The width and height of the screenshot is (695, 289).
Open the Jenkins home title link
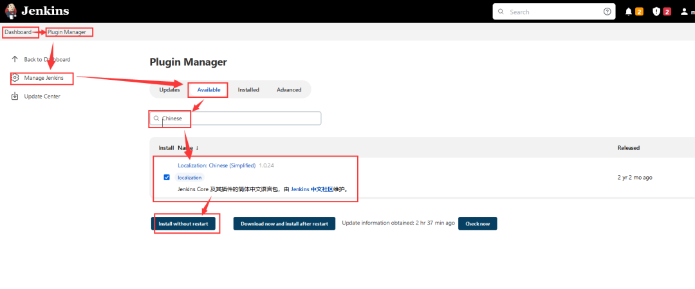pos(45,11)
